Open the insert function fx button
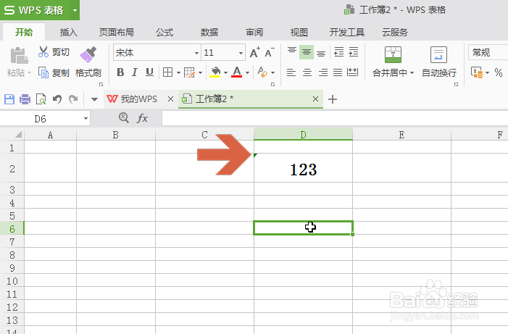 143,118
